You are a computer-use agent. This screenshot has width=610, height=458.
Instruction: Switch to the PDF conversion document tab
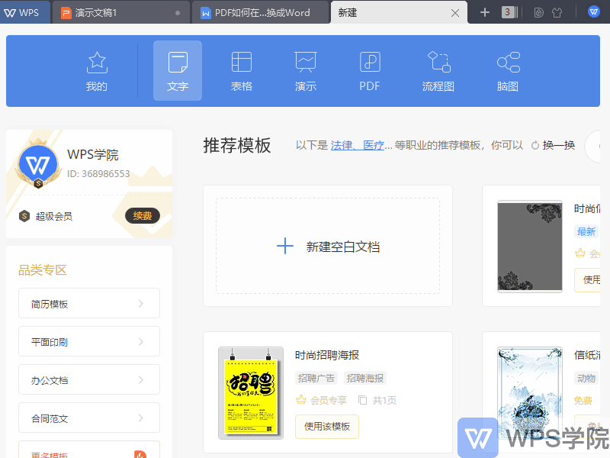click(260, 11)
